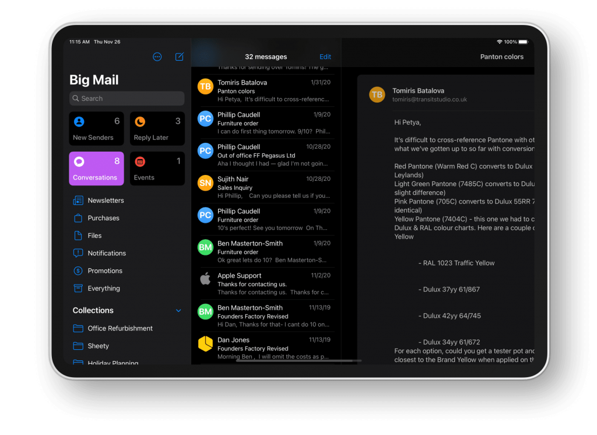Image resolution: width=597 pixels, height=435 pixels.
Task: Click the Big Mail title
Action: point(94,80)
